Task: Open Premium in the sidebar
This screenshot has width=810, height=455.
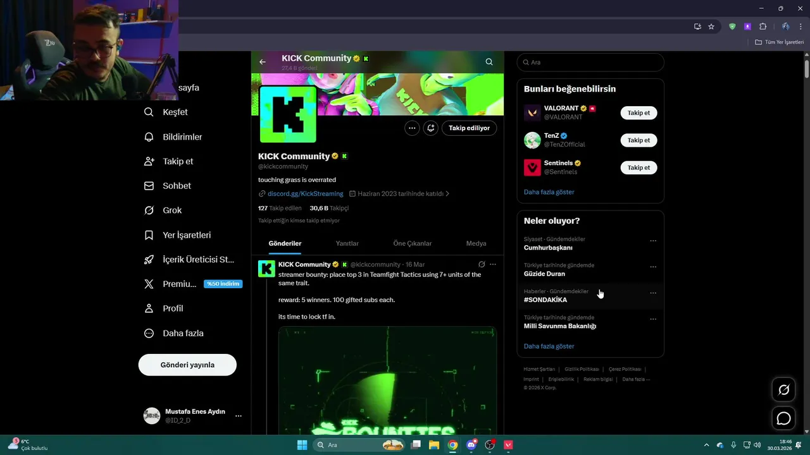Action: 192,284
